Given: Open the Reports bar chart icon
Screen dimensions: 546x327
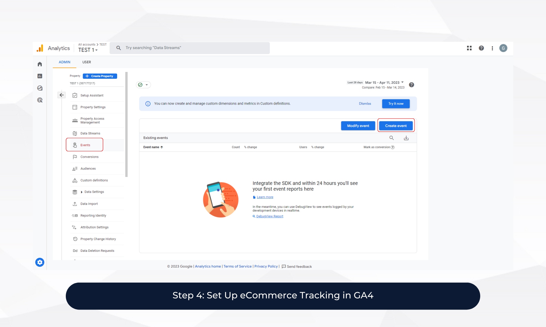Looking at the screenshot, I should coord(40,76).
